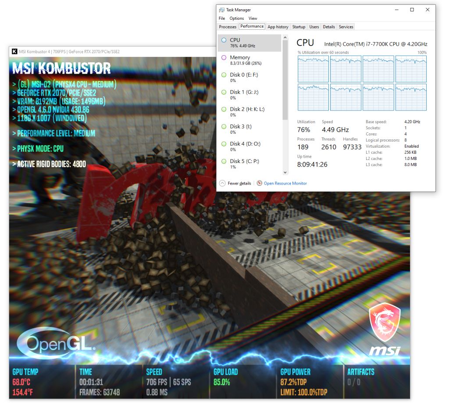Open Resource Monitor link
This screenshot has height=415, width=449.
[x=285, y=184]
